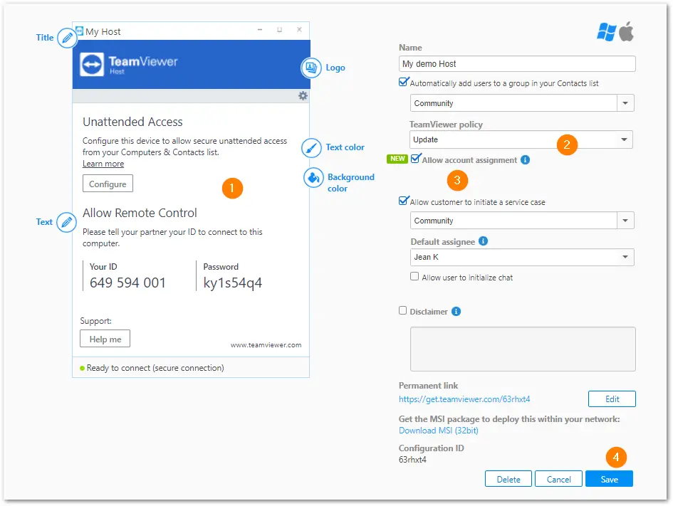Viewport: 673px width, 506px height.
Task: Open the Learn more link
Action: (103, 164)
